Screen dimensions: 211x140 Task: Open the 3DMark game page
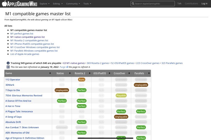pos(10,85)
